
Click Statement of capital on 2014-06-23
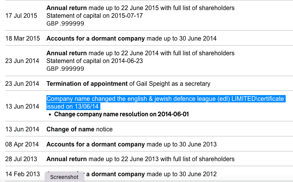(95, 61)
